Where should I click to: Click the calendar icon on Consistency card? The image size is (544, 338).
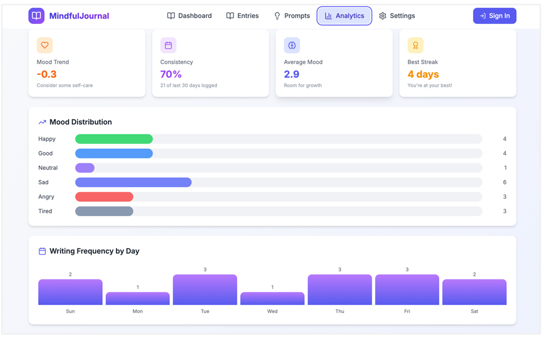tap(168, 46)
